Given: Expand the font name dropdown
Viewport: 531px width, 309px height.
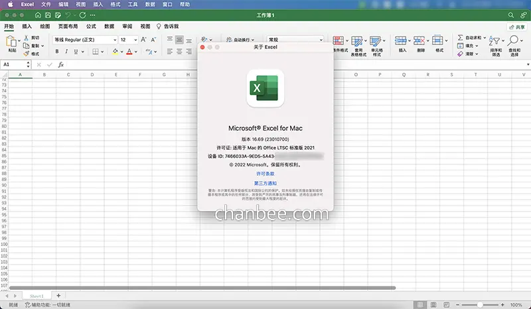Looking at the screenshot, I should coord(115,40).
